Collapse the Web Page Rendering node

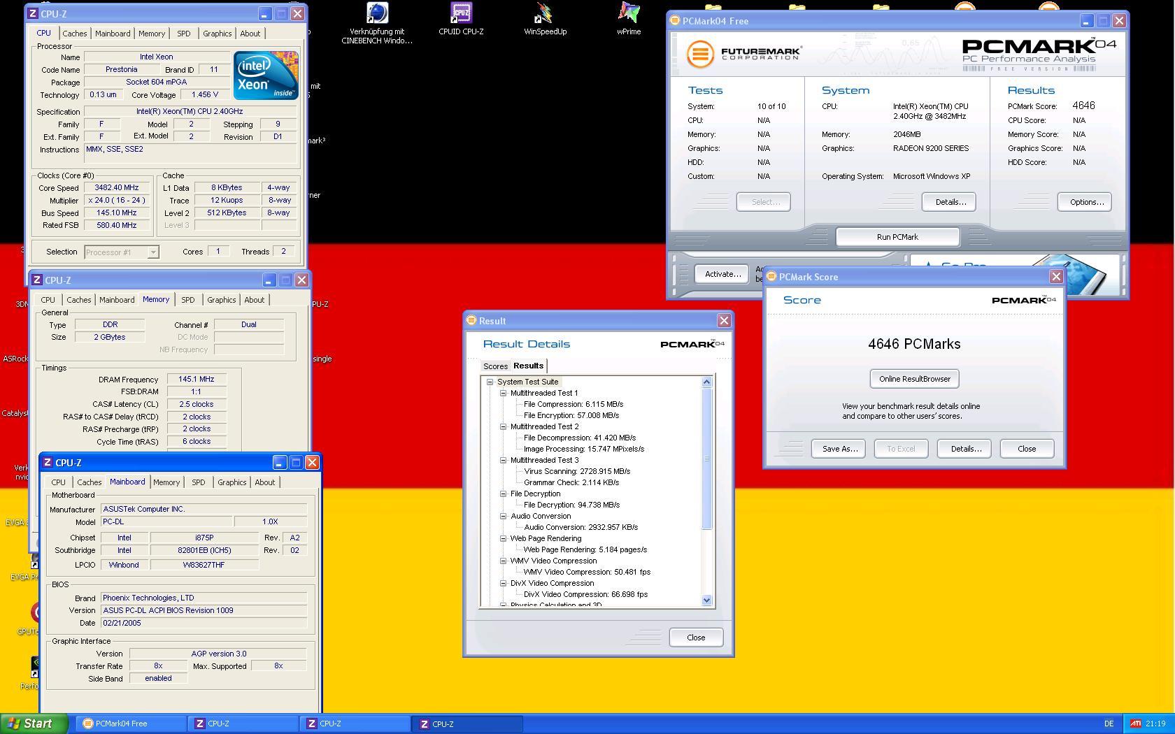[503, 538]
